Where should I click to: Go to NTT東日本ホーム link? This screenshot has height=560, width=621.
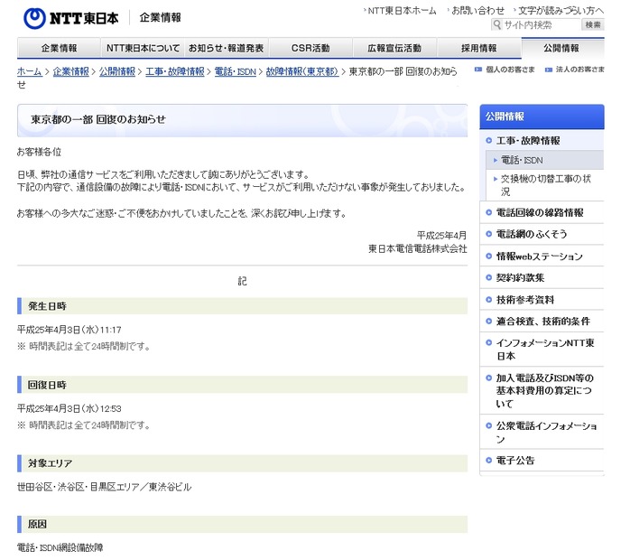click(x=402, y=10)
